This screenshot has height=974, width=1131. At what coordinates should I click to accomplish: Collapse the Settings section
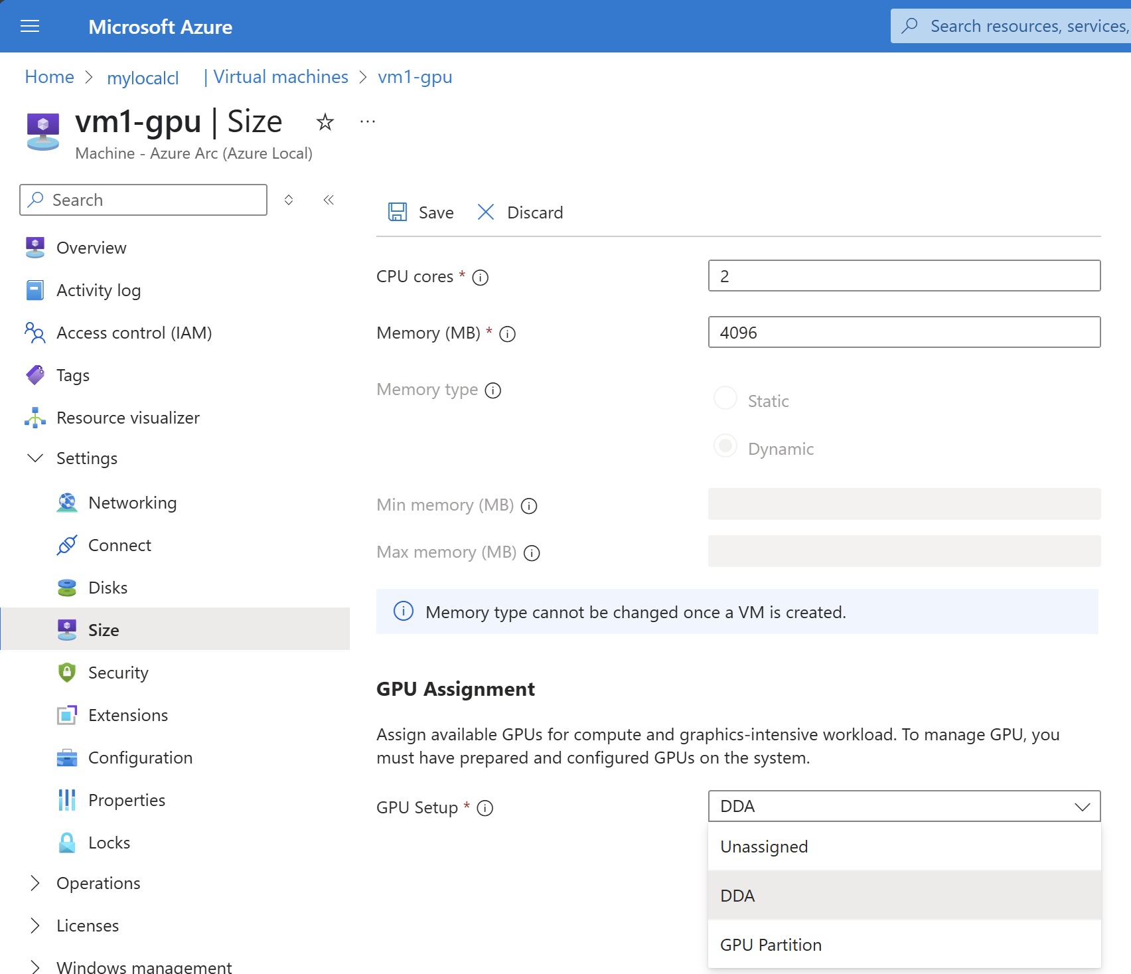(x=35, y=458)
